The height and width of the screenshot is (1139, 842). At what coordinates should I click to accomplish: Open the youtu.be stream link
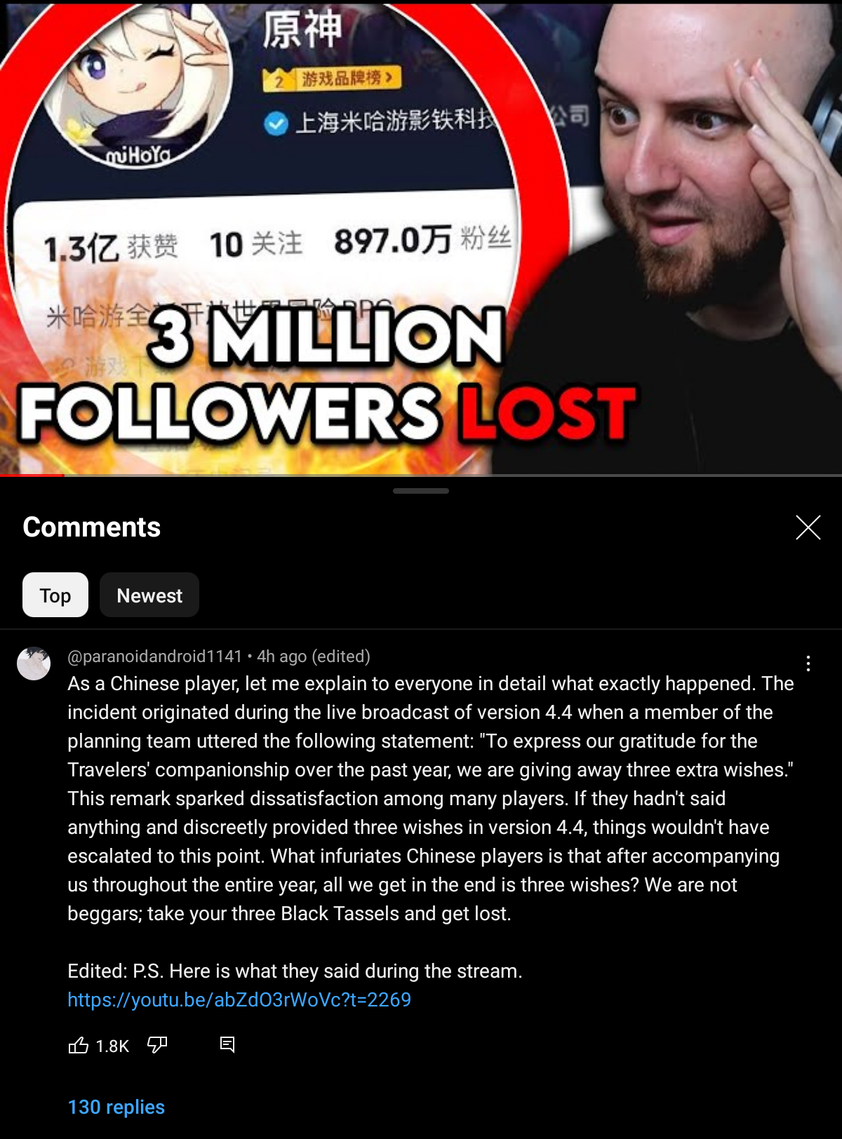pyautogui.click(x=239, y=999)
